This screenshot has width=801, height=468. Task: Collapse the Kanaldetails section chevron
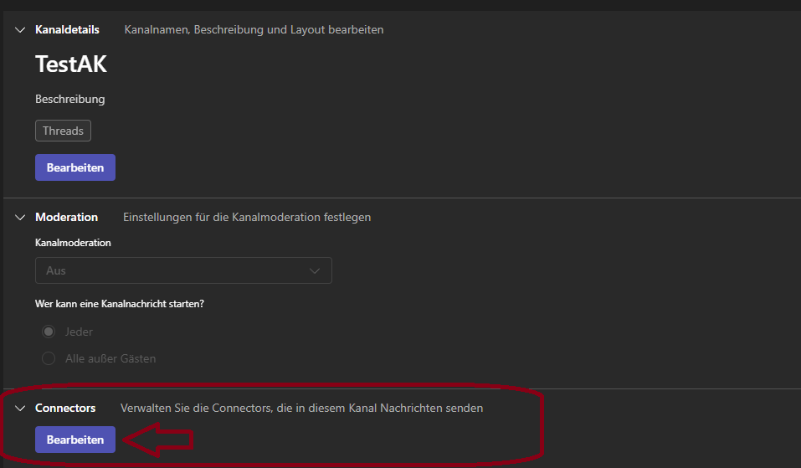coord(20,29)
